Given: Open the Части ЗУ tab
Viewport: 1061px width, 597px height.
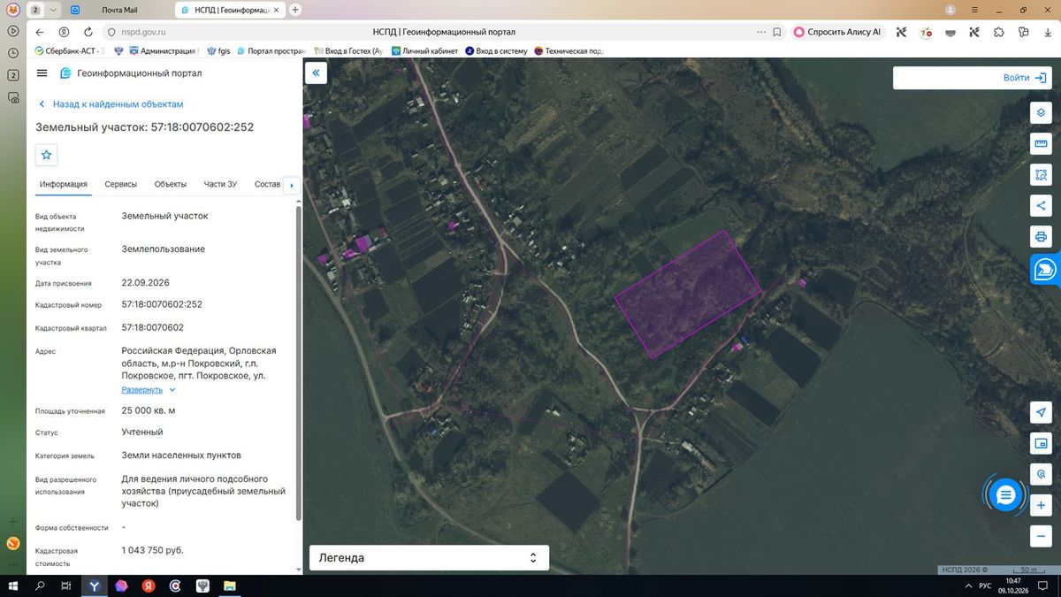Looking at the screenshot, I should tap(220, 184).
